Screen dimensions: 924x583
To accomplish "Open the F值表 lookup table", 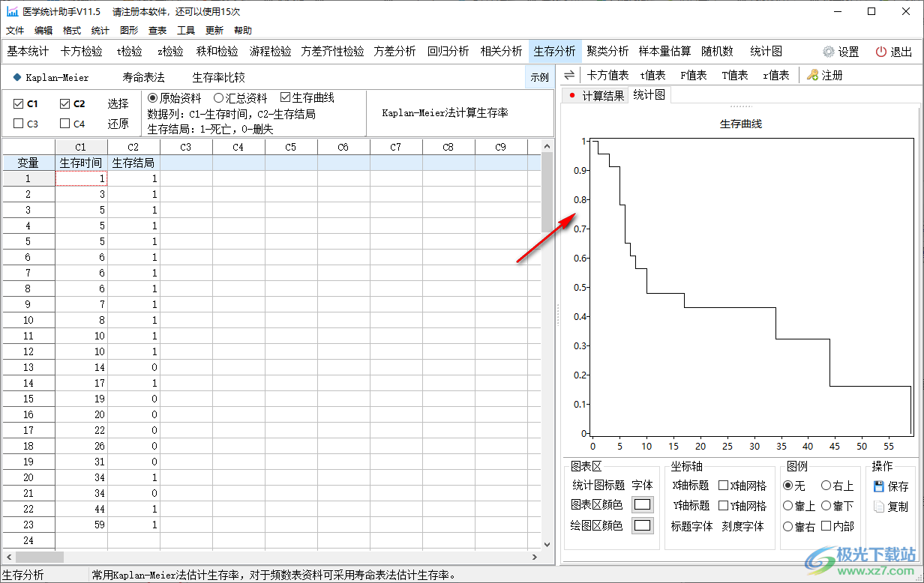I will (693, 75).
